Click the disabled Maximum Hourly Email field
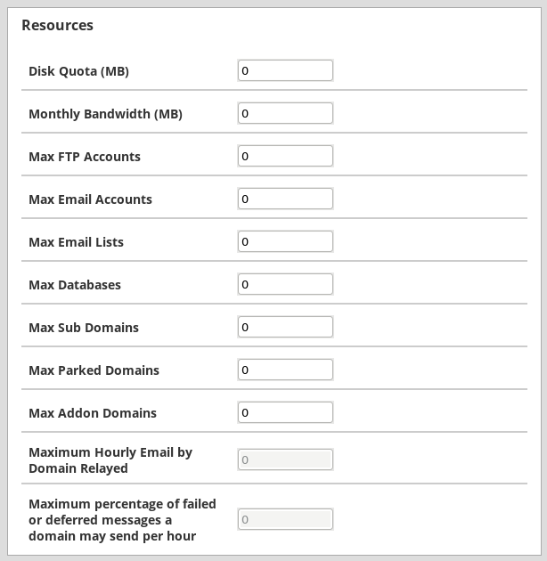The height and width of the screenshot is (561, 547). point(285,459)
